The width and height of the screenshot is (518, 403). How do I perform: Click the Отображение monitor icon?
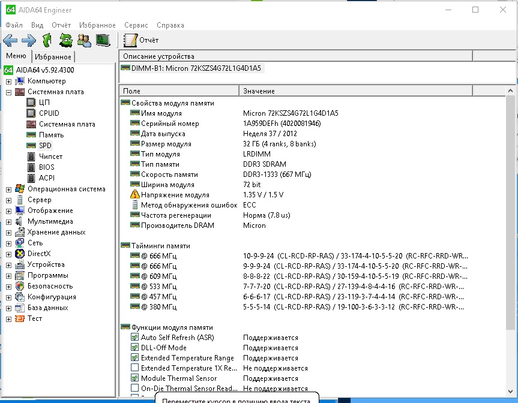[x=20, y=210]
